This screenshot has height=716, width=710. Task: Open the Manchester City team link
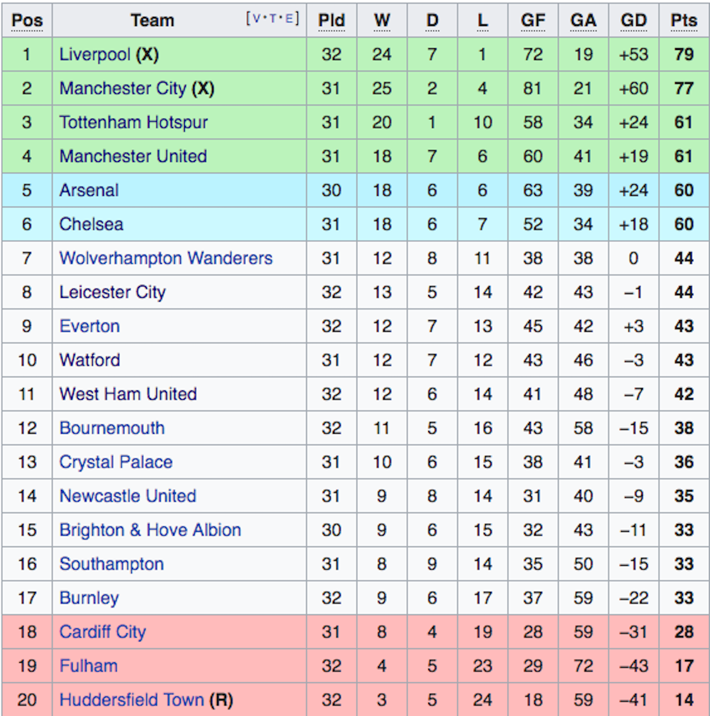click(x=123, y=88)
